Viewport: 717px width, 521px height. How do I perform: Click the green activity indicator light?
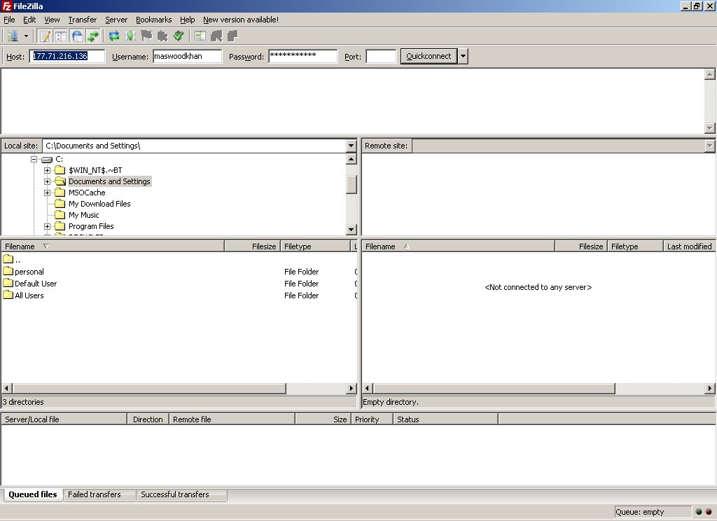point(698,512)
